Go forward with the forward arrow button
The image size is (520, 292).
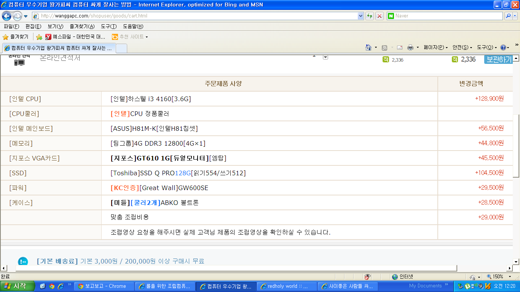(17, 16)
